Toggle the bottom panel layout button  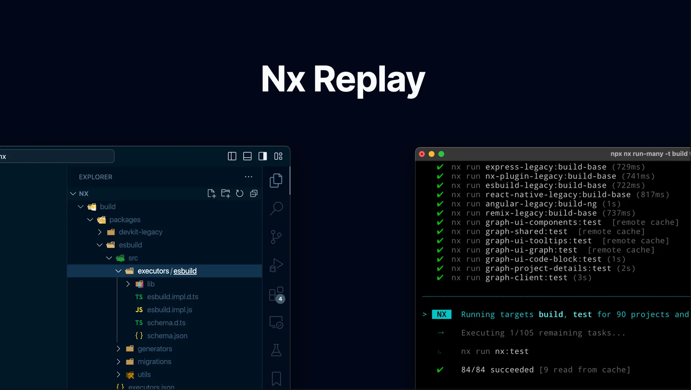247,156
